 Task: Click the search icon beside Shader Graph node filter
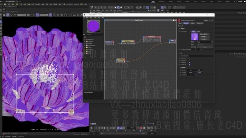(x=84, y=34)
